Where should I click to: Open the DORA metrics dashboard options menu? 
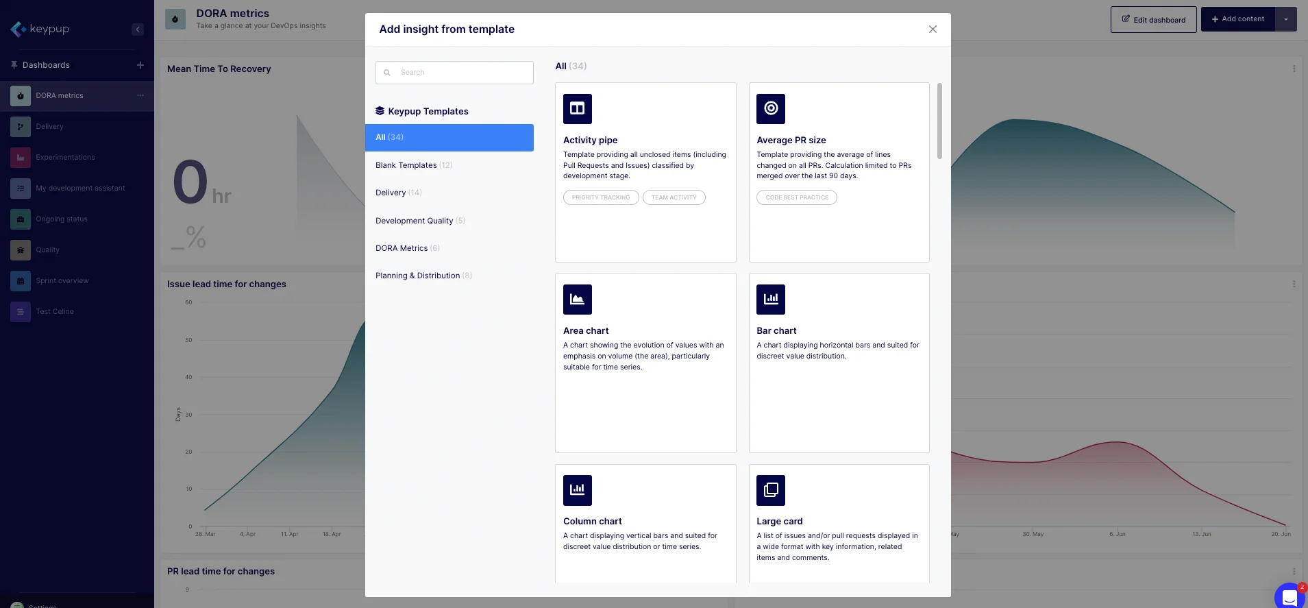click(140, 95)
